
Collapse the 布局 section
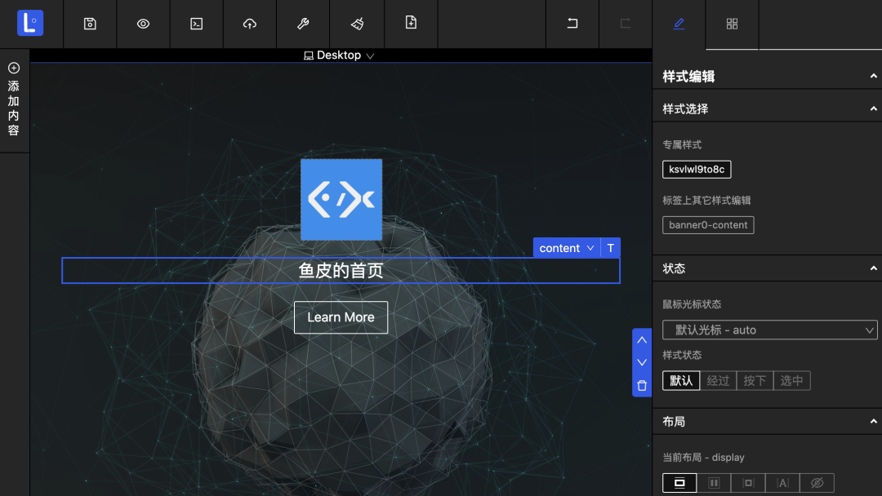click(873, 422)
